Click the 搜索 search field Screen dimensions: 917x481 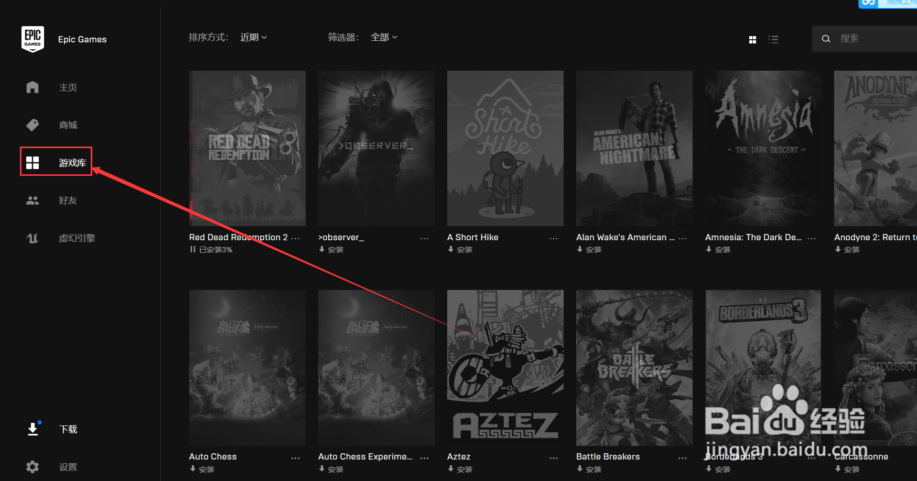(x=865, y=39)
